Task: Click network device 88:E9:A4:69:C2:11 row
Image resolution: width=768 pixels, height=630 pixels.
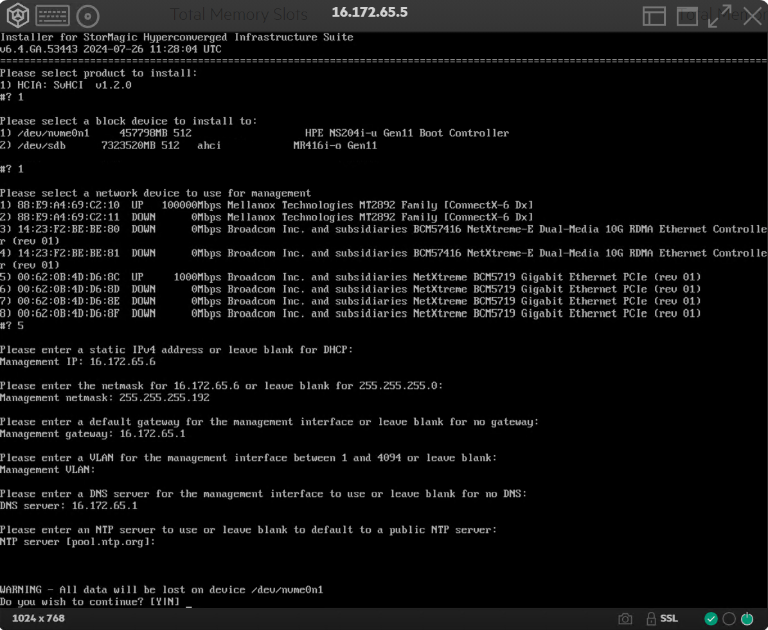Action: point(267,217)
